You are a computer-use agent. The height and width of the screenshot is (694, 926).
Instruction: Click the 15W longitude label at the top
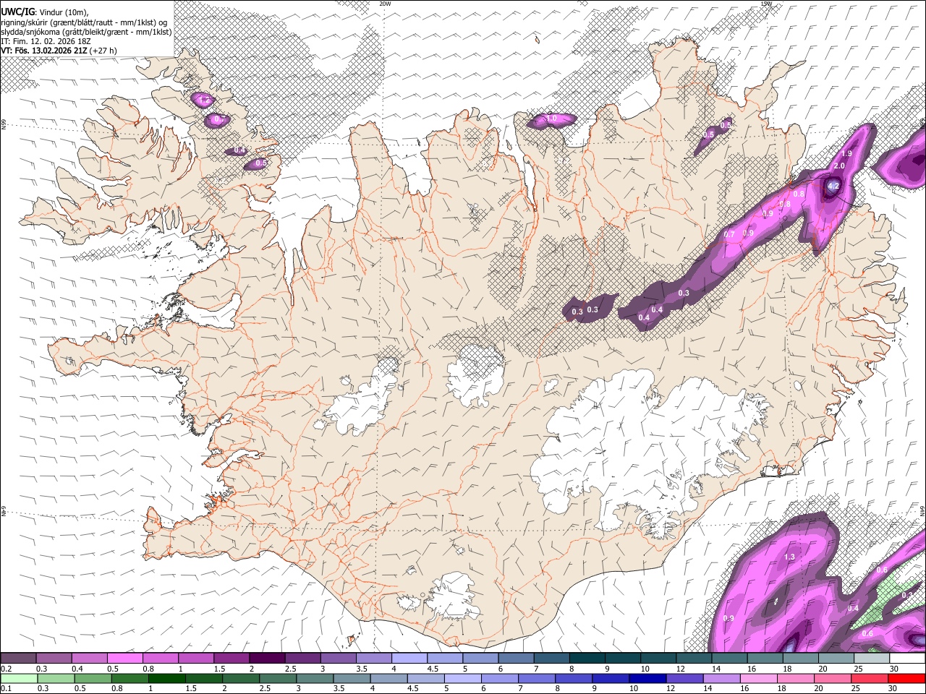(x=766, y=4)
